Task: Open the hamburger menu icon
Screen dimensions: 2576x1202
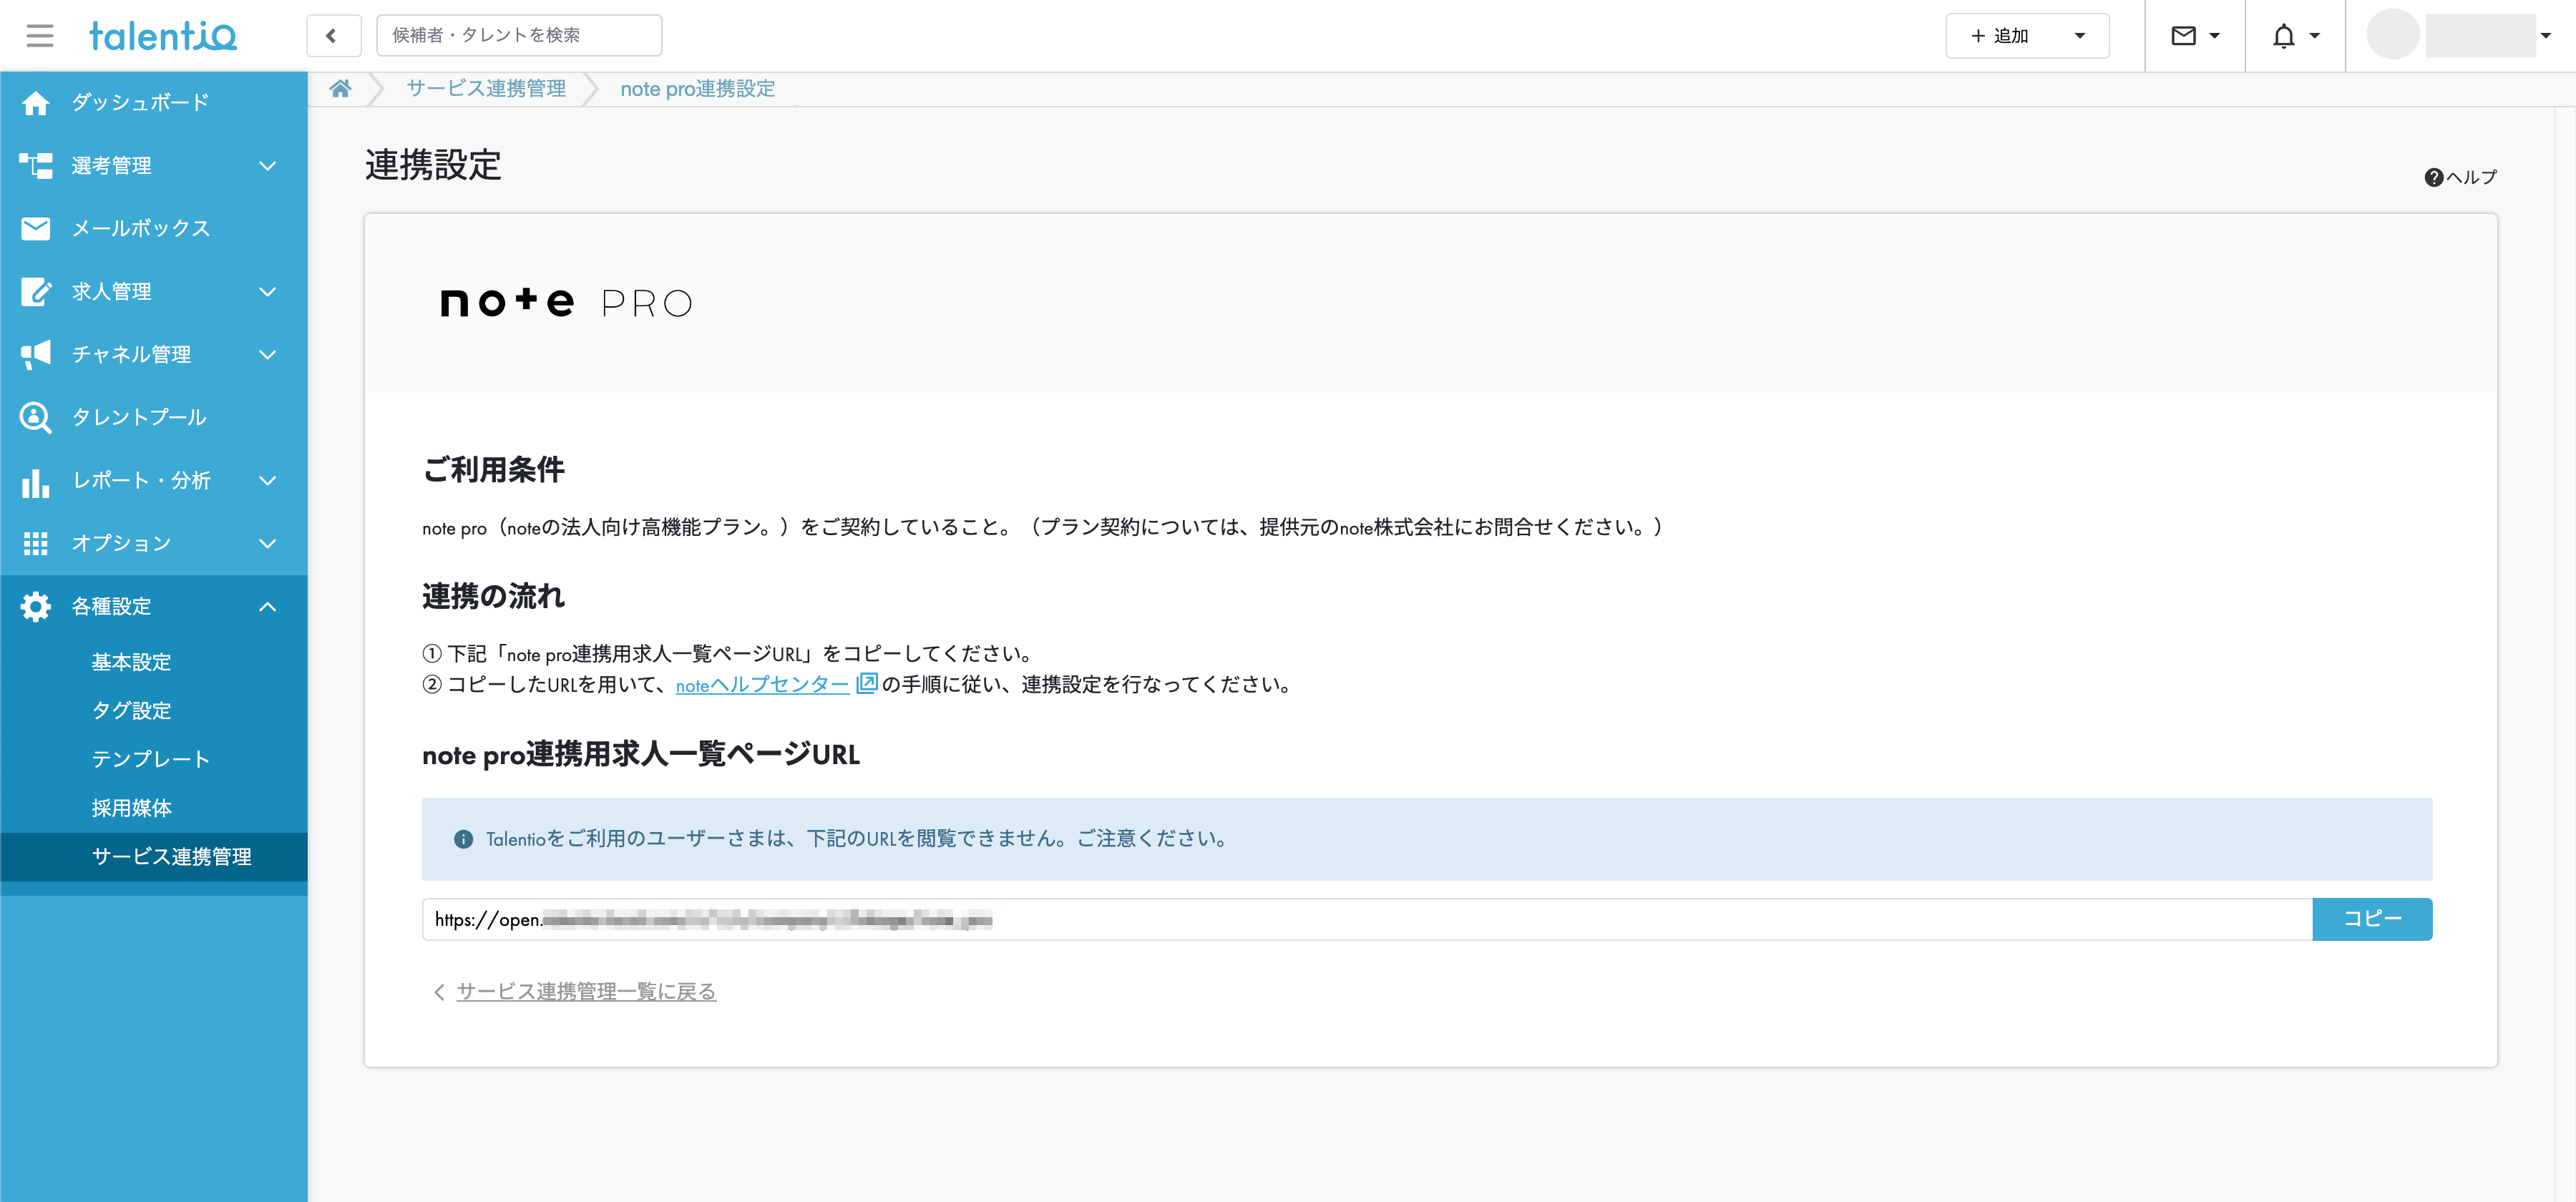Action: point(40,36)
